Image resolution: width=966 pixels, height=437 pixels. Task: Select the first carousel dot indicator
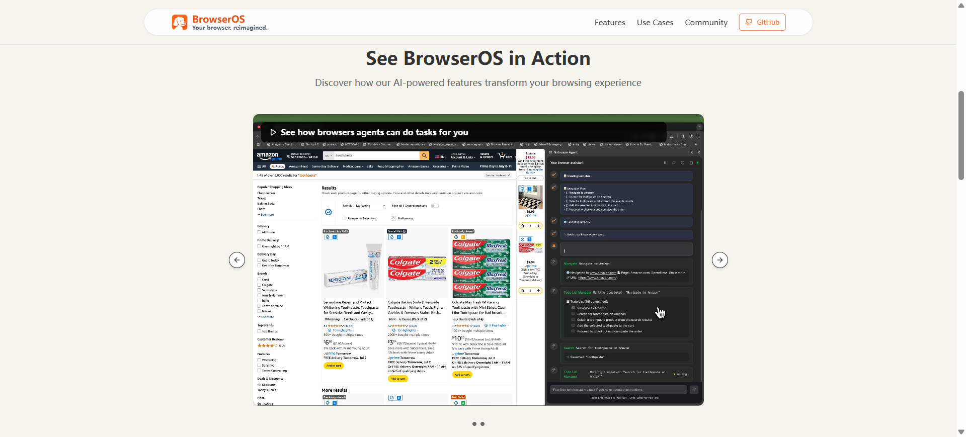pos(474,424)
